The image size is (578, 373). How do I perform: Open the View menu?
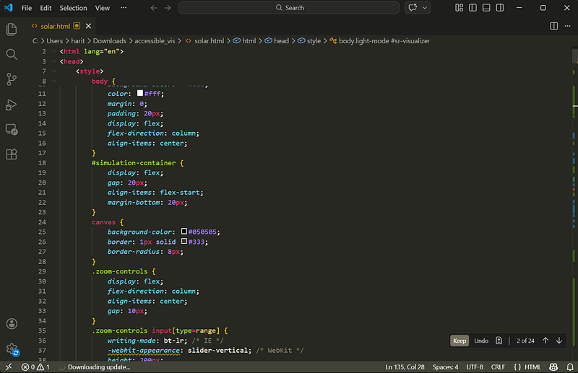pos(102,8)
